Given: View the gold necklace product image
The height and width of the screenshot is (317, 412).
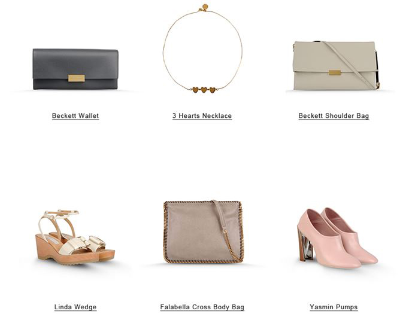Looking at the screenshot, I should [x=202, y=49].
